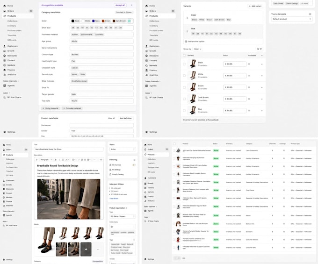This screenshot has width=318, height=264.
Task: Open Status Active dropdown in product editor
Action: click(x=123, y=149)
